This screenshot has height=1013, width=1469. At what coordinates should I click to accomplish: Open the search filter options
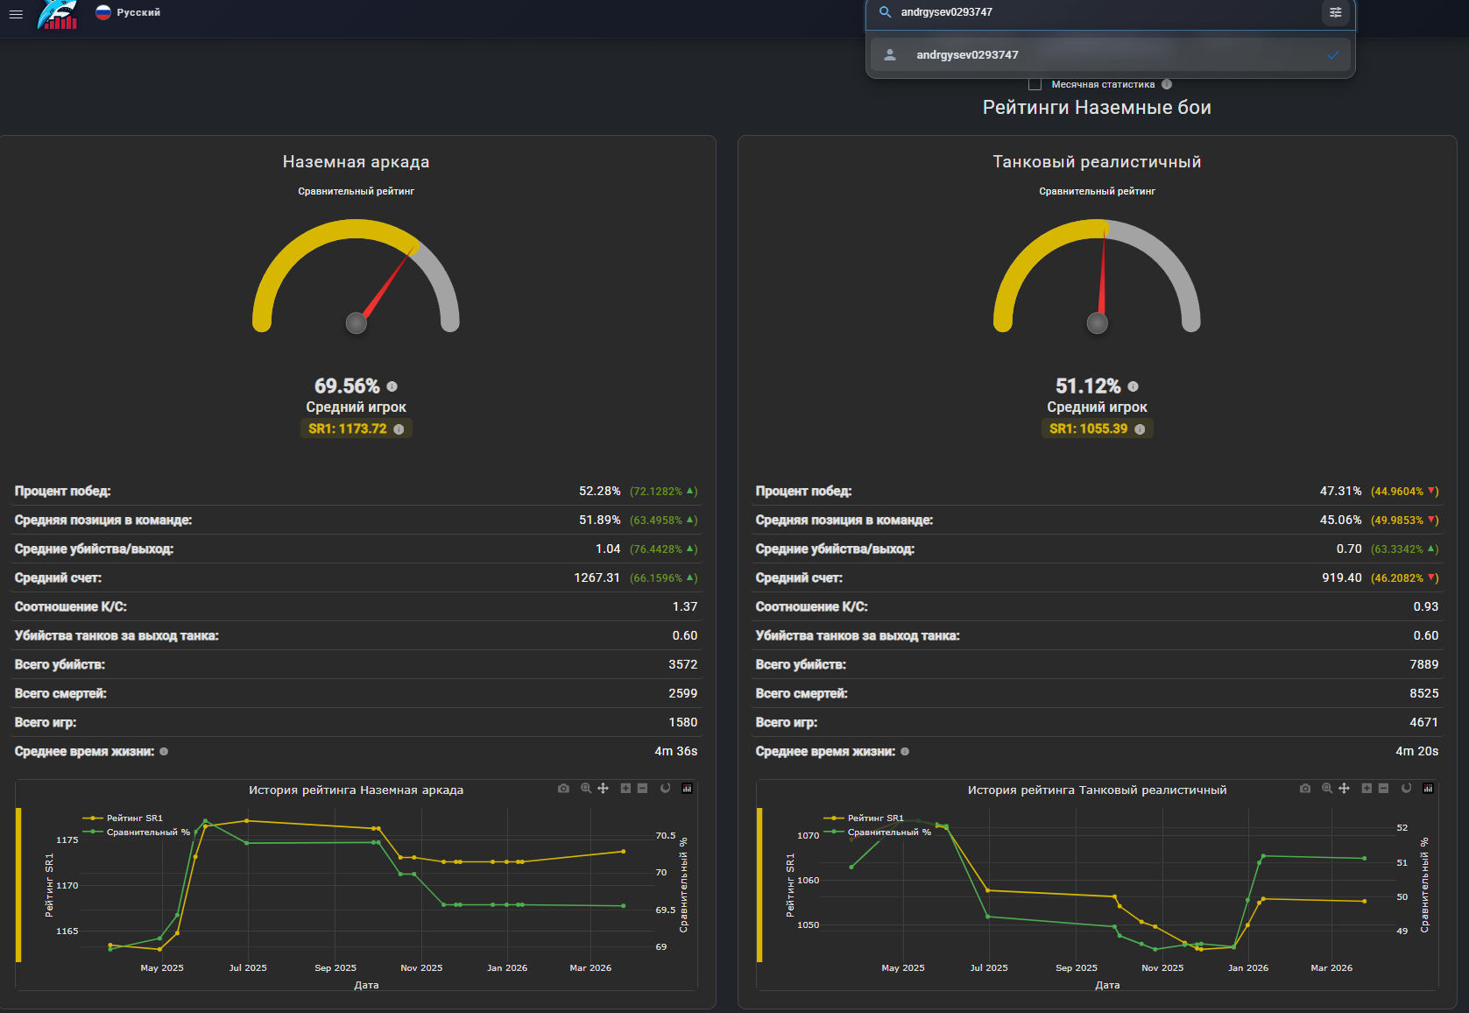coord(1335,12)
